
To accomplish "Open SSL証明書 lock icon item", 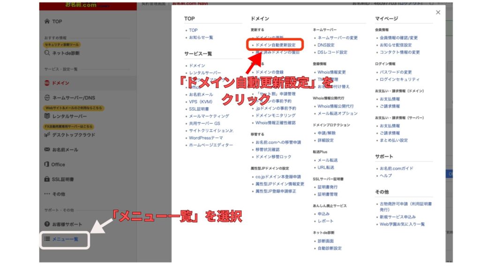I will tap(47, 179).
